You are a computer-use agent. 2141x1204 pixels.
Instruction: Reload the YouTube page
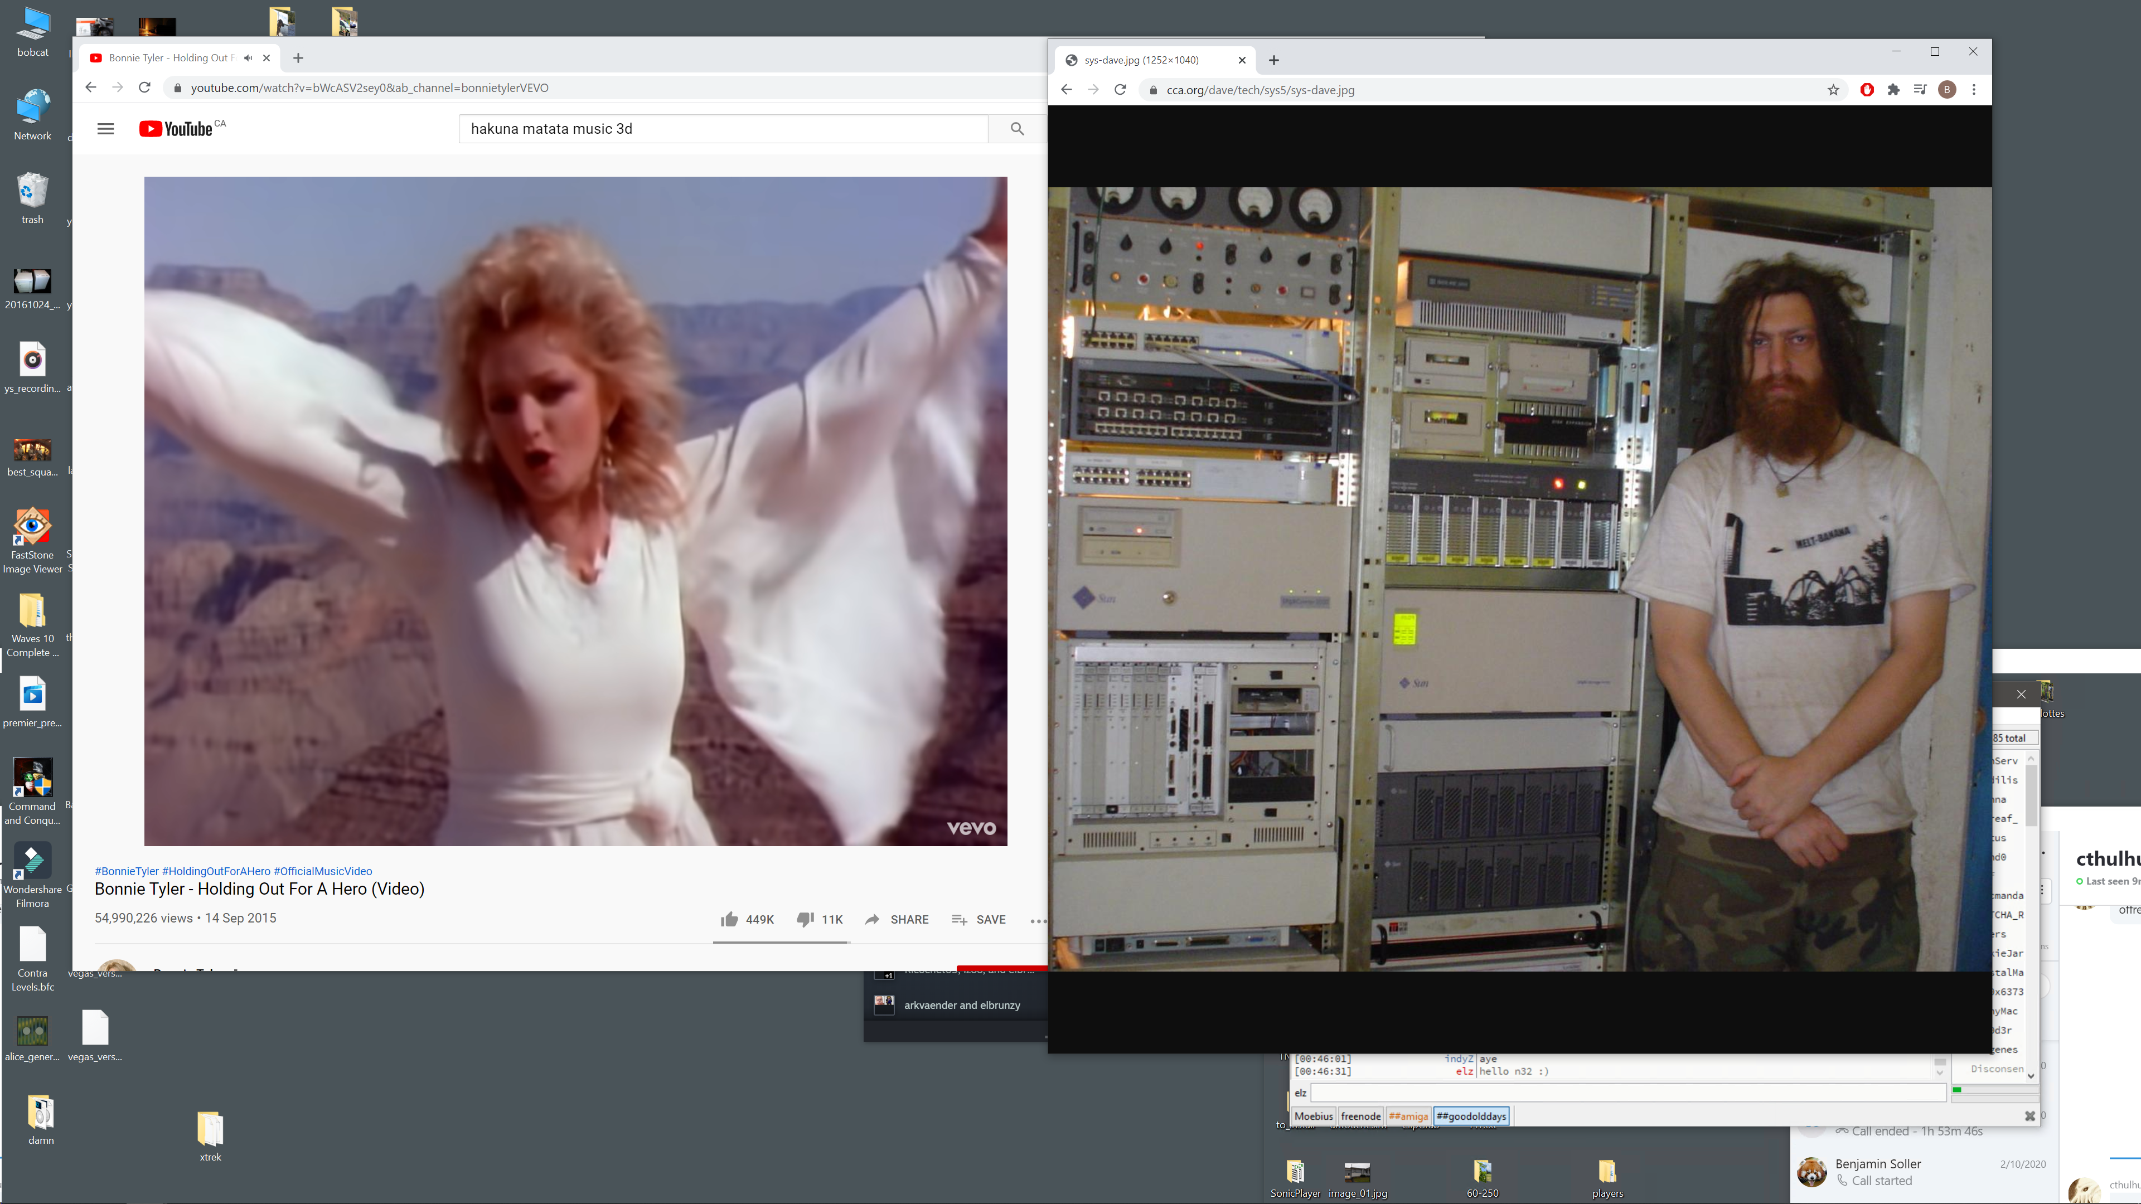144,88
